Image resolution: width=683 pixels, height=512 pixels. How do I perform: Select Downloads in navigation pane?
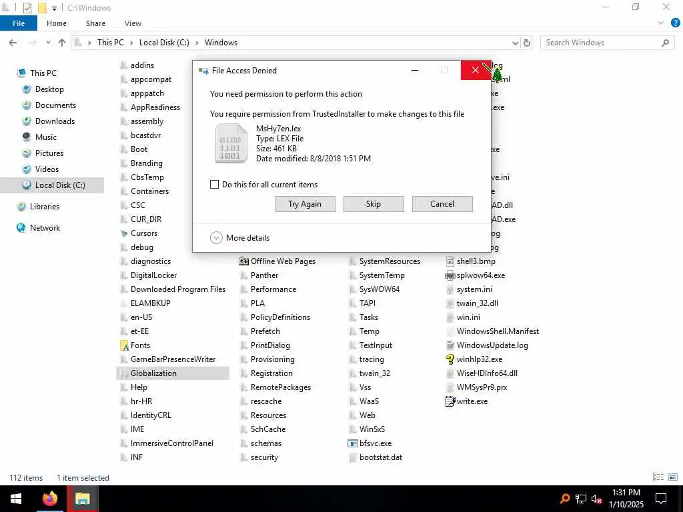[55, 121]
